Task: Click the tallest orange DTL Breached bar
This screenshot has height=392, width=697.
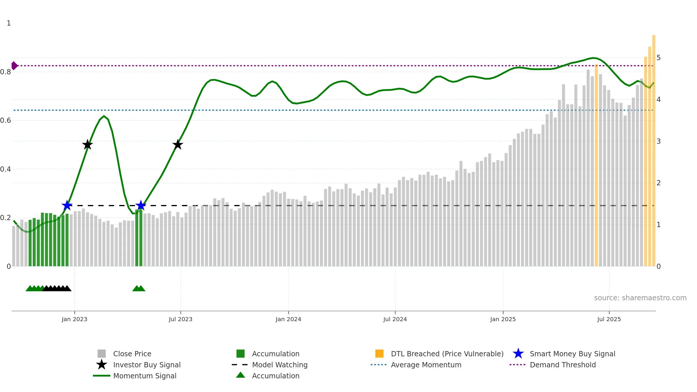Action: tap(654, 150)
